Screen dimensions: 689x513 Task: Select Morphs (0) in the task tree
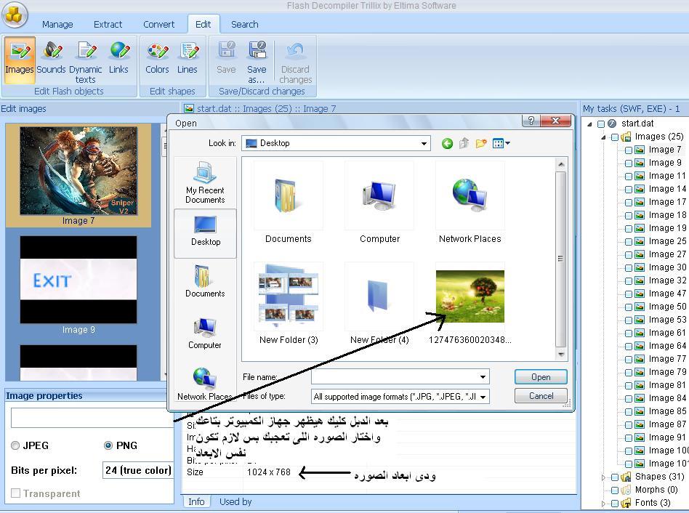point(656,490)
